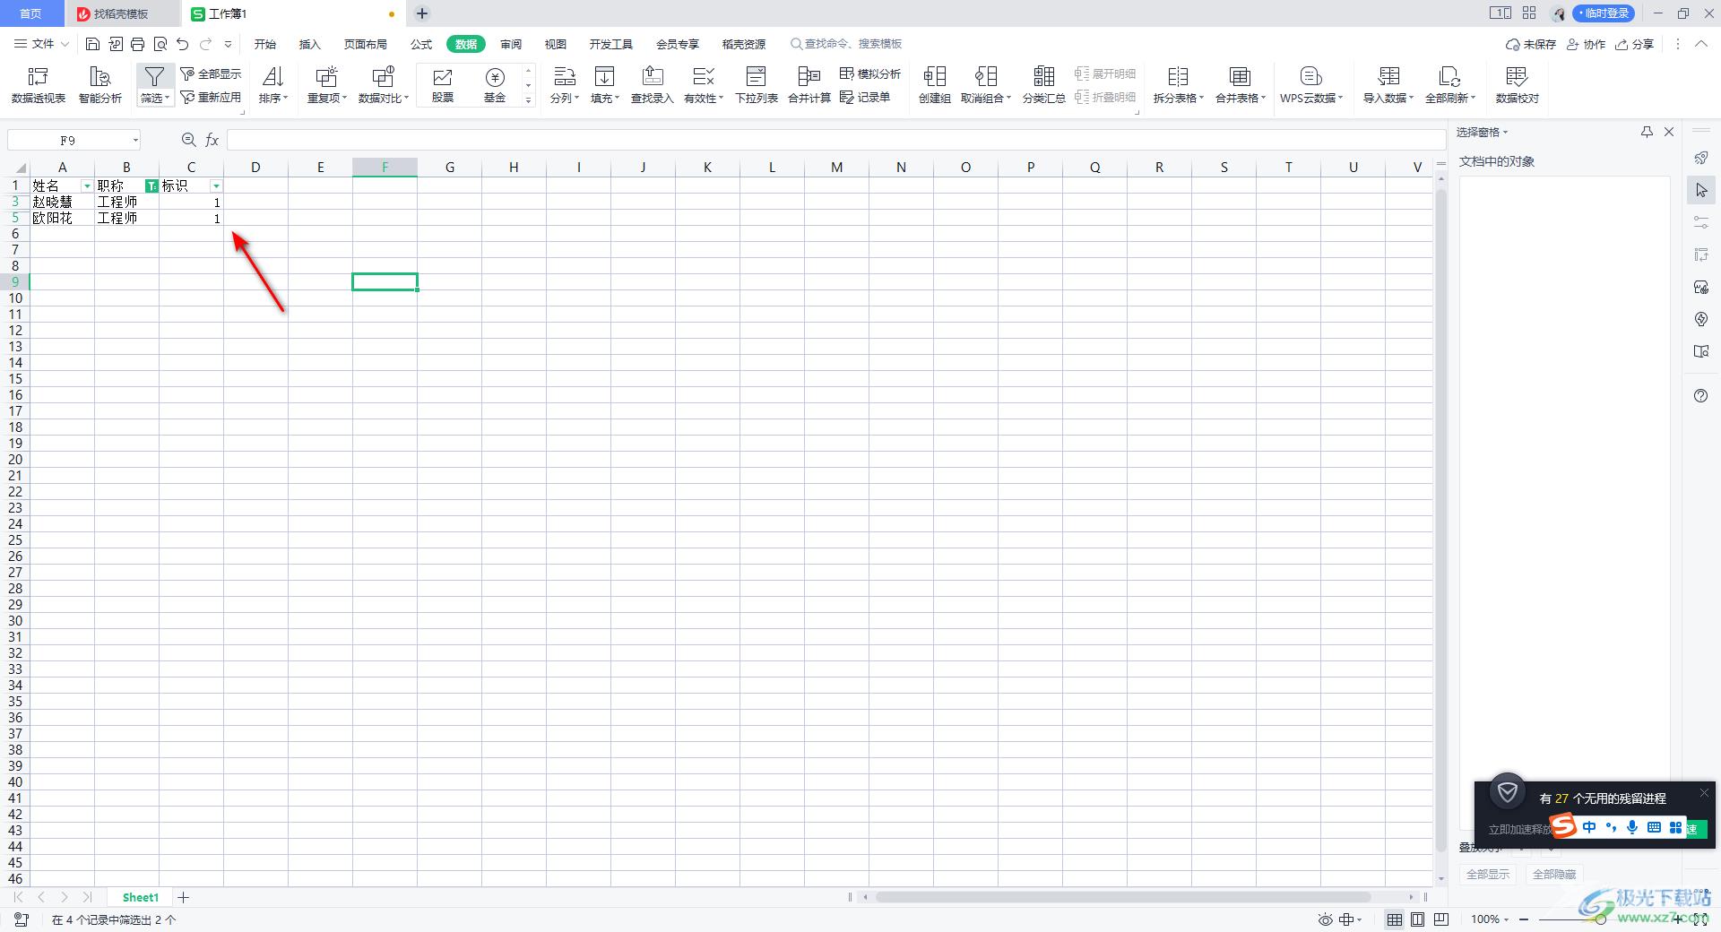Open the active 职称 column filter button

click(151, 186)
